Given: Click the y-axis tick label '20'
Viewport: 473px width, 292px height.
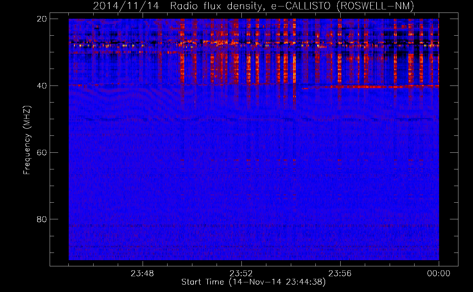Looking at the screenshot, I should coord(42,19).
